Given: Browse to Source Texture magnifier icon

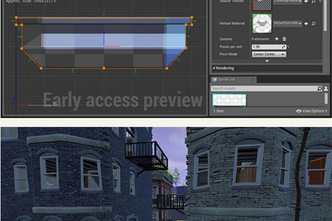Looking at the screenshot, I should tap(314, 1).
